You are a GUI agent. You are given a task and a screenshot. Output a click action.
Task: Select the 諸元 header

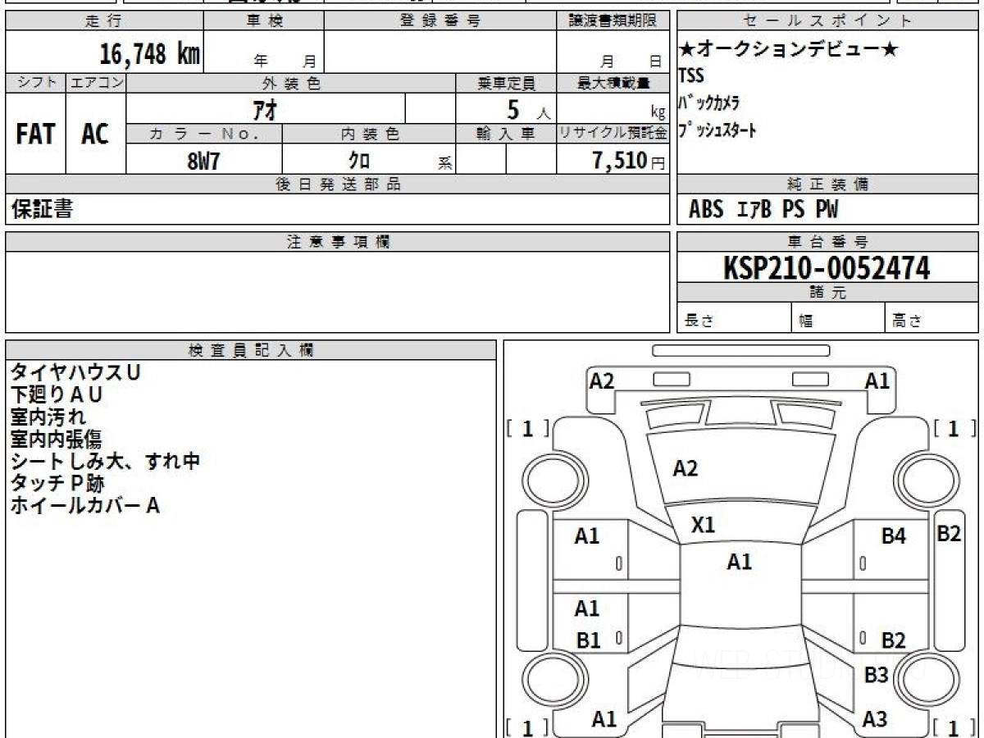(827, 293)
